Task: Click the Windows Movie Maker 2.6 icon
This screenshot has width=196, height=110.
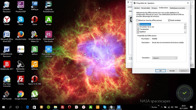Action: point(35,37)
